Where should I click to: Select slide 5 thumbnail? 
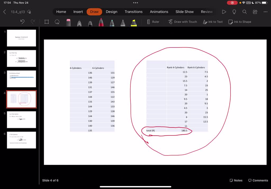(21, 120)
